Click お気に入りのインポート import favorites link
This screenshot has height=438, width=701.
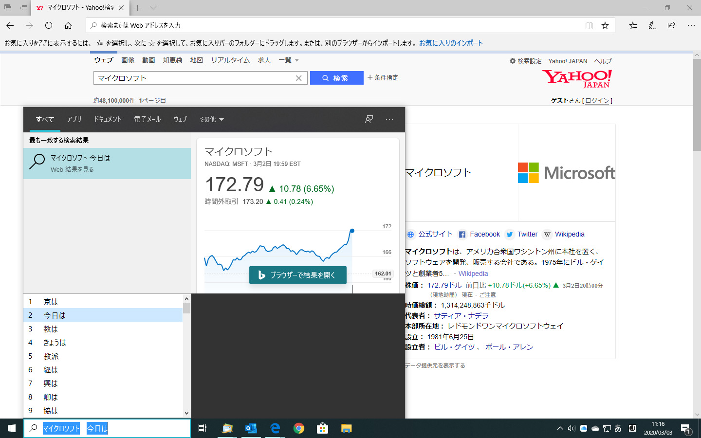tap(451, 43)
